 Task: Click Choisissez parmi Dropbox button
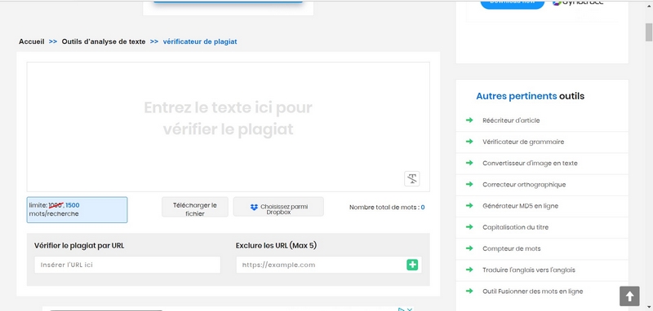pos(278,206)
